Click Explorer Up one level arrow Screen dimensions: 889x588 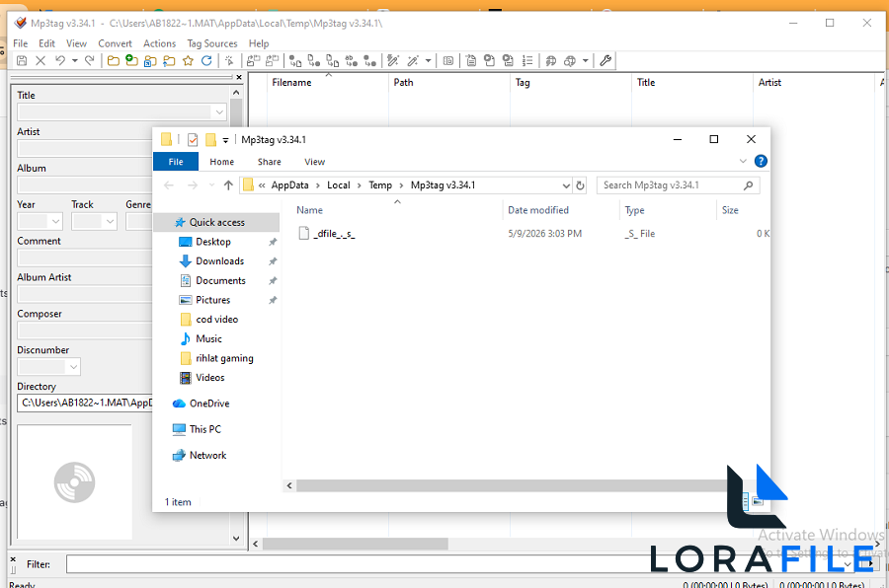[228, 185]
